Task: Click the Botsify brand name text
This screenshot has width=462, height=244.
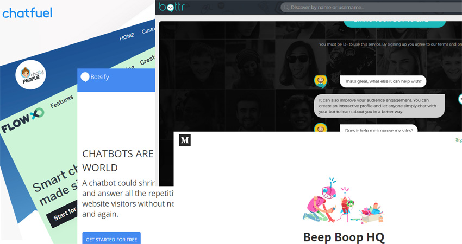Action: coord(99,77)
